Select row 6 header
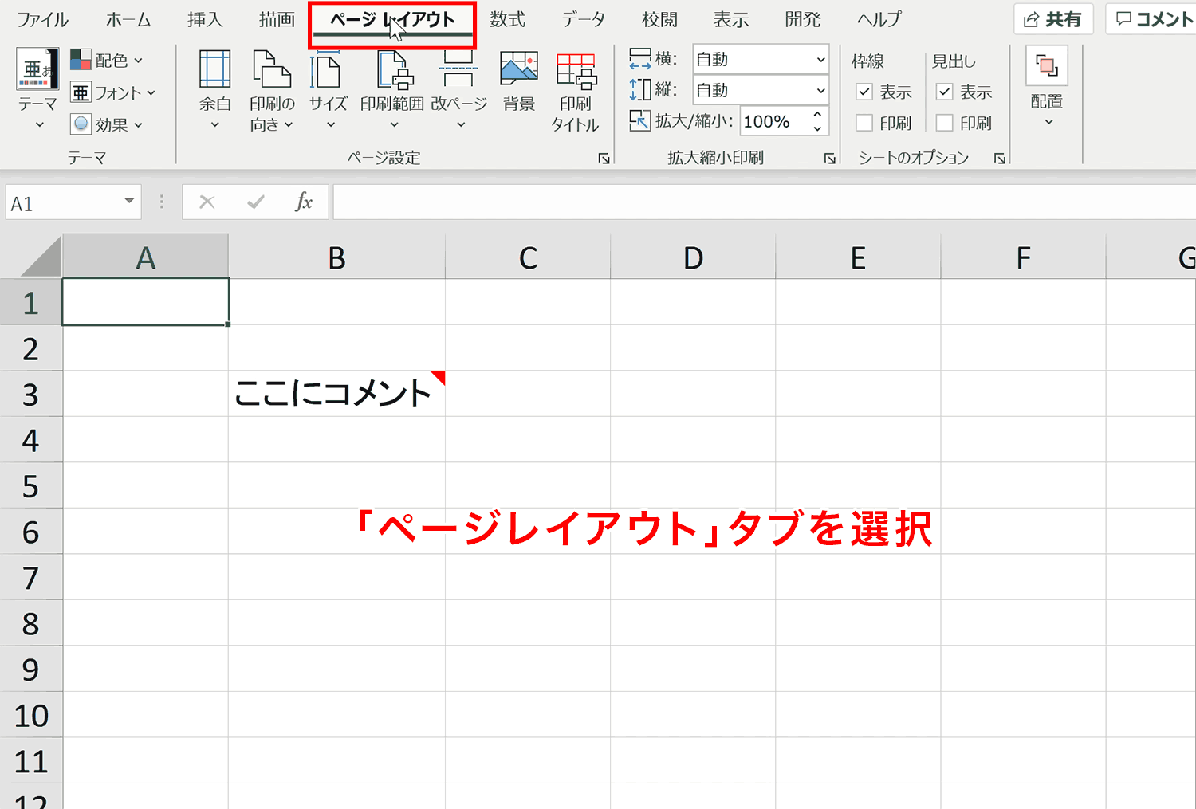This screenshot has width=1196, height=809. tap(31, 532)
